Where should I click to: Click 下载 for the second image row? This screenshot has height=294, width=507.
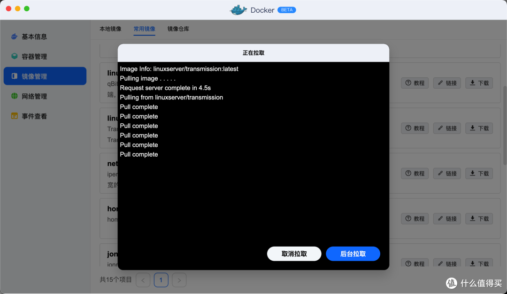[479, 128]
